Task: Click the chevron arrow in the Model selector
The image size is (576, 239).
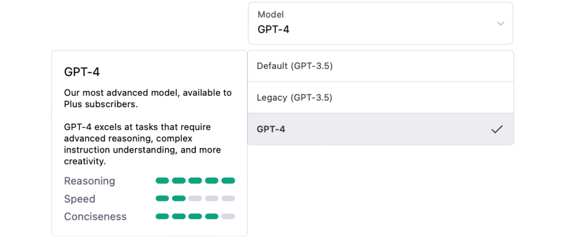Action: coord(501,24)
